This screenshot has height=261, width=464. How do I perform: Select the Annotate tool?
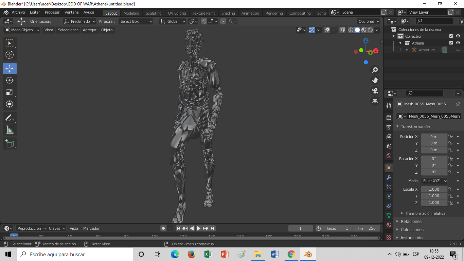coord(10,118)
